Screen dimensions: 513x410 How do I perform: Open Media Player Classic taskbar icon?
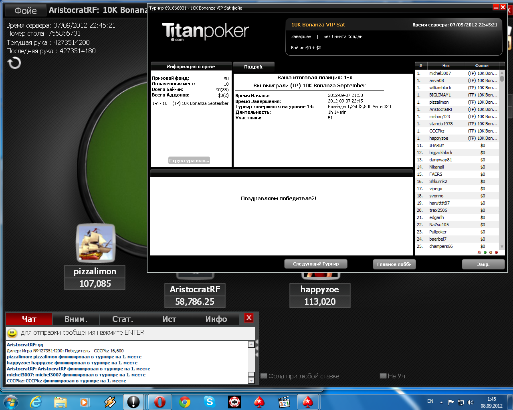click(x=284, y=402)
